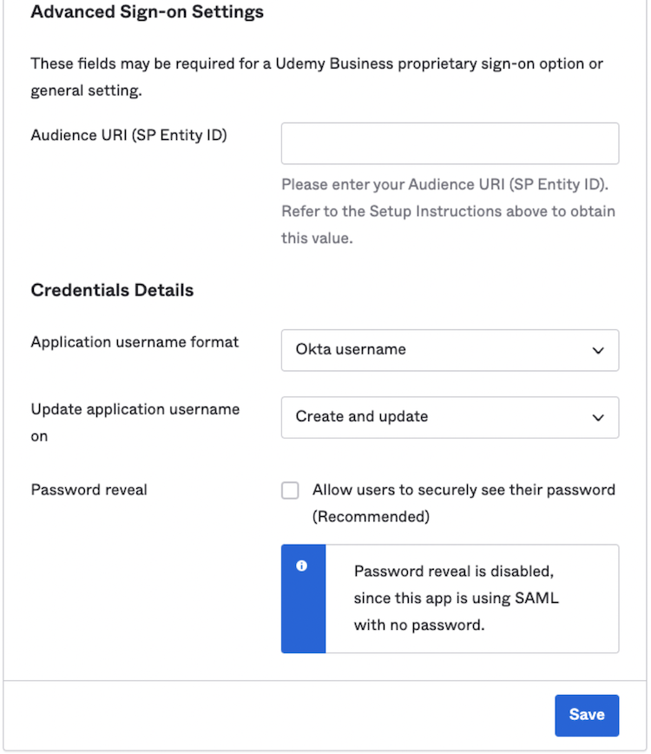This screenshot has width=651, height=754.
Task: Click the Application username format label
Action: (x=135, y=342)
